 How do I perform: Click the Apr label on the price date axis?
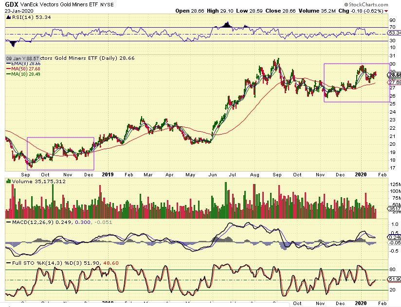tap(169, 175)
